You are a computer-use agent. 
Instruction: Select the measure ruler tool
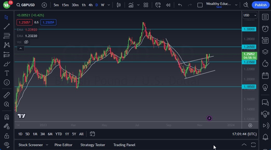[x=7, y=95]
